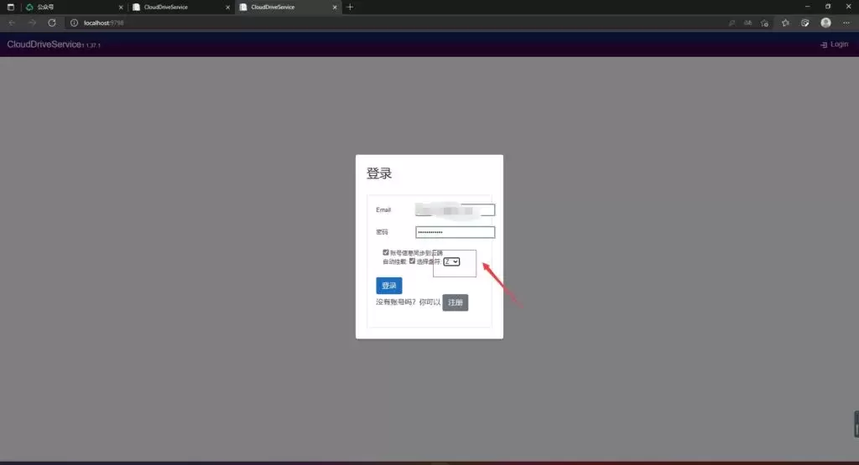The width and height of the screenshot is (859, 465).
Task: Click the CloudDriveService brand title
Action: 44,44
